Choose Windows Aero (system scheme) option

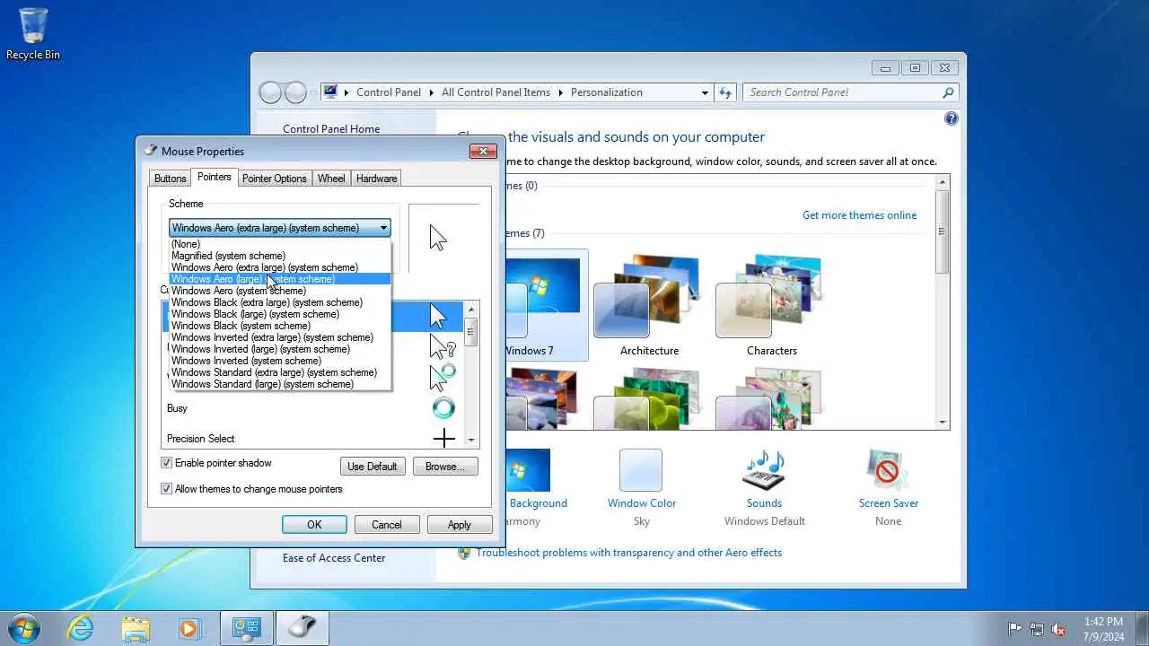point(280,291)
